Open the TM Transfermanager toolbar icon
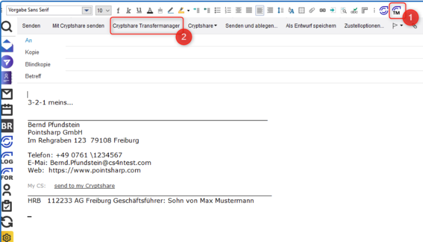This screenshot has height=242, width=423. tap(397, 11)
